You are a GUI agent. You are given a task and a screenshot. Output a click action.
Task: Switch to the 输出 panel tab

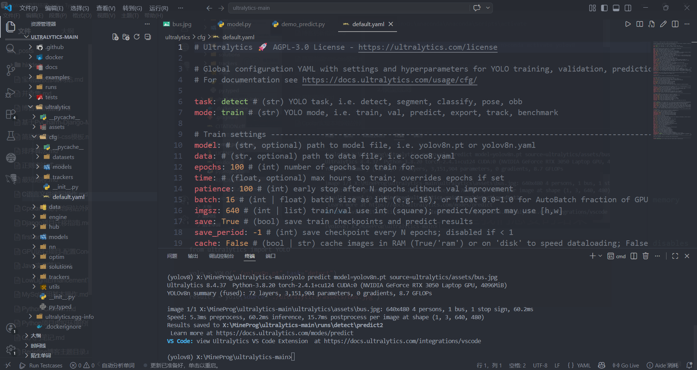[x=193, y=256]
